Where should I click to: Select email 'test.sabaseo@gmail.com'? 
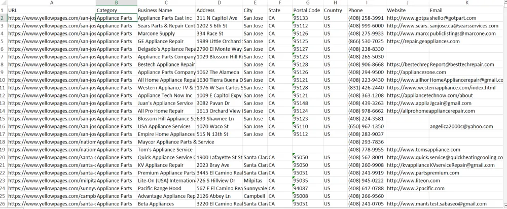467,204
